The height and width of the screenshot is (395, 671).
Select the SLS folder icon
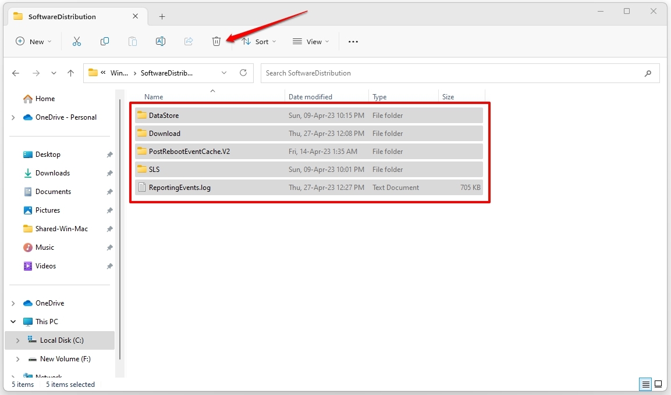point(141,168)
